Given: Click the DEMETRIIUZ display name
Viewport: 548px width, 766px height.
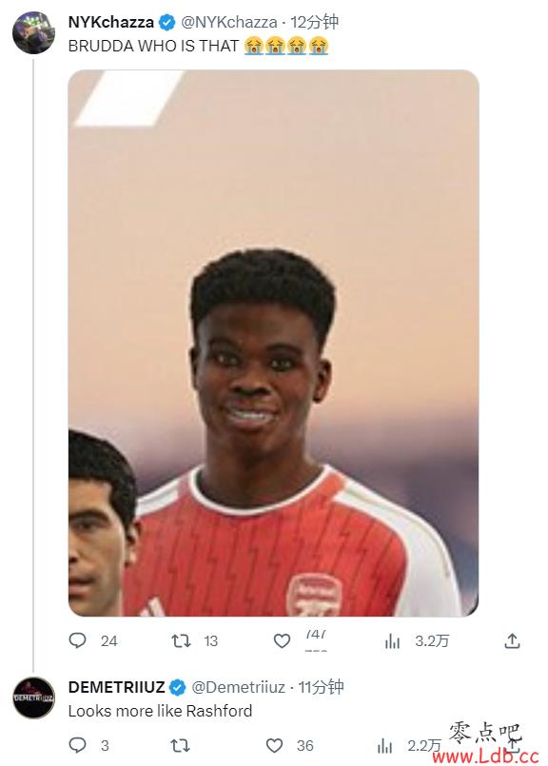Looking at the screenshot, I should point(116,687).
